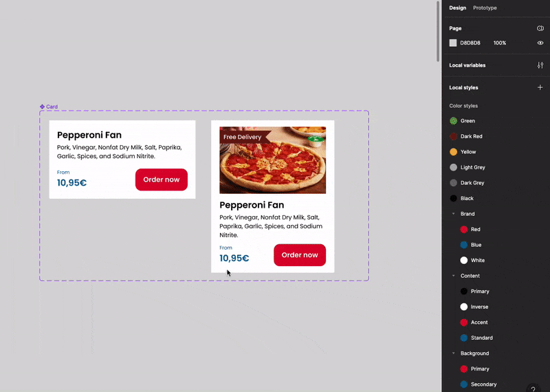The image size is (550, 392).
Task: Click Order now button on horizontal card
Action: [162, 179]
